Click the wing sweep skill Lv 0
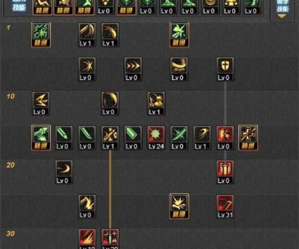Screen dimensions: 299x249 [x=179, y=69]
